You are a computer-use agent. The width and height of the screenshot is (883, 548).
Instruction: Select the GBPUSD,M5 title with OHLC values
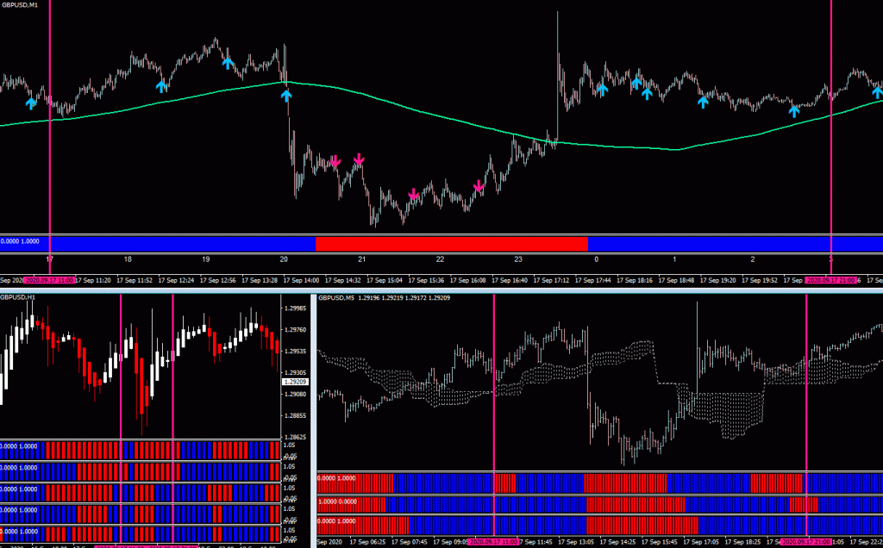[384, 297]
